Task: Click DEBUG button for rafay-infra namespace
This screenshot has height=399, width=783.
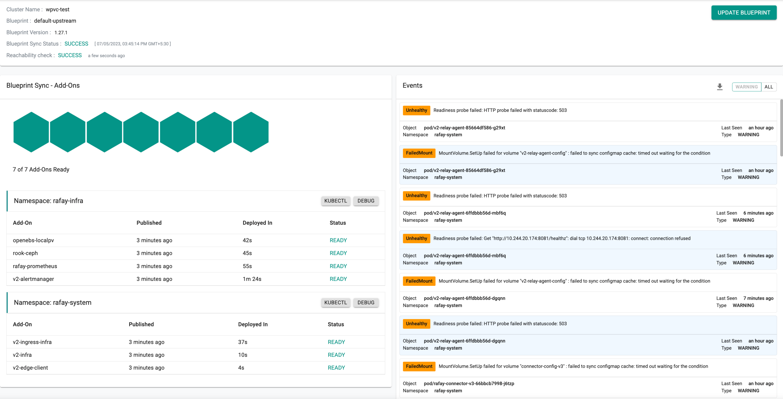Action: (x=366, y=201)
